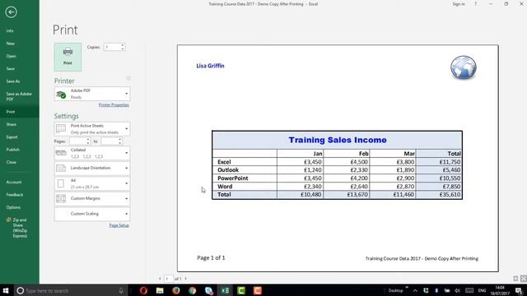Open the Landscape Orientation dropdown
Image resolution: width=527 pixels, height=296 pixels.
pos(92,168)
